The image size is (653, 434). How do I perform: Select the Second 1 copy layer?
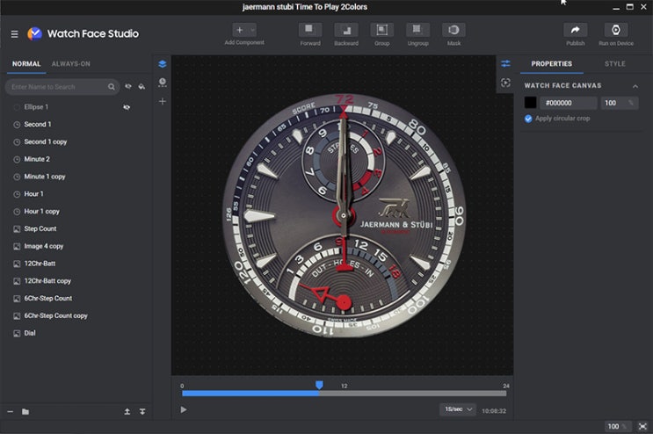click(x=46, y=142)
